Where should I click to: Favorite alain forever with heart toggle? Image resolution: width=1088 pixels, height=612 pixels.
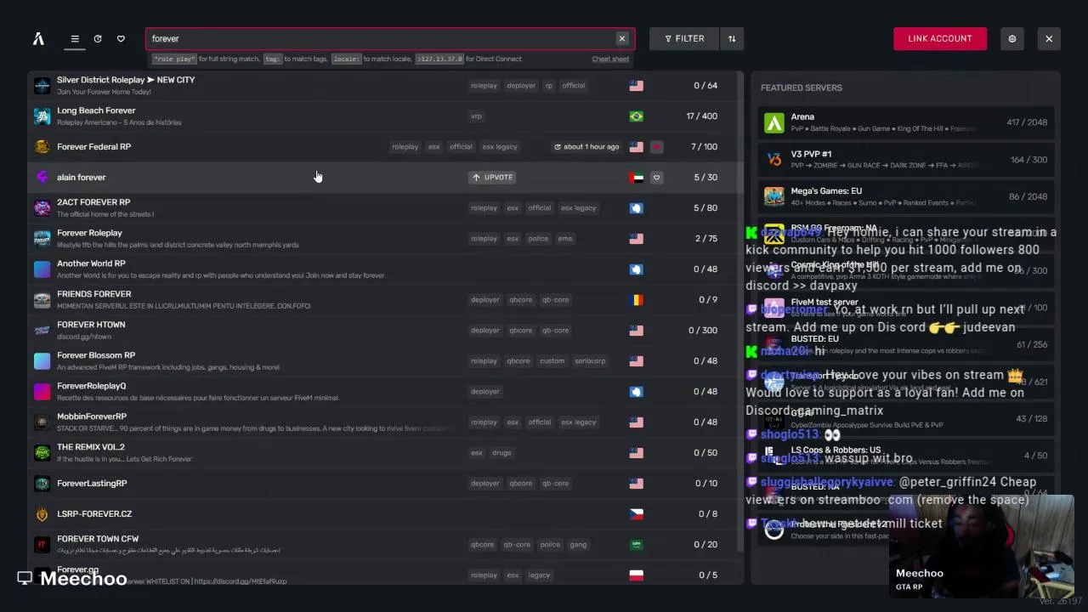656,177
